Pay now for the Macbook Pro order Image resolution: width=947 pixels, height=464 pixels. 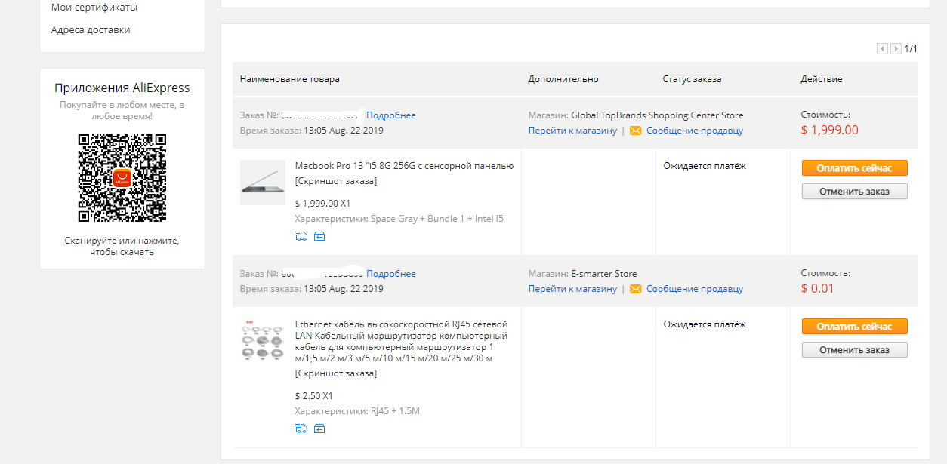854,168
